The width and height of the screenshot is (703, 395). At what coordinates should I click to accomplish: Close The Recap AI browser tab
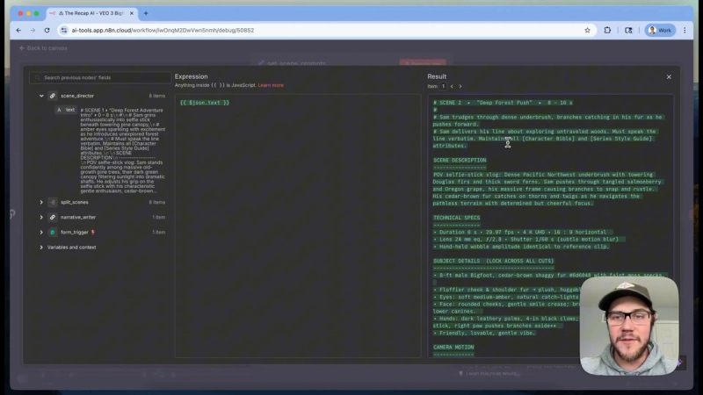pyautogui.click(x=131, y=13)
